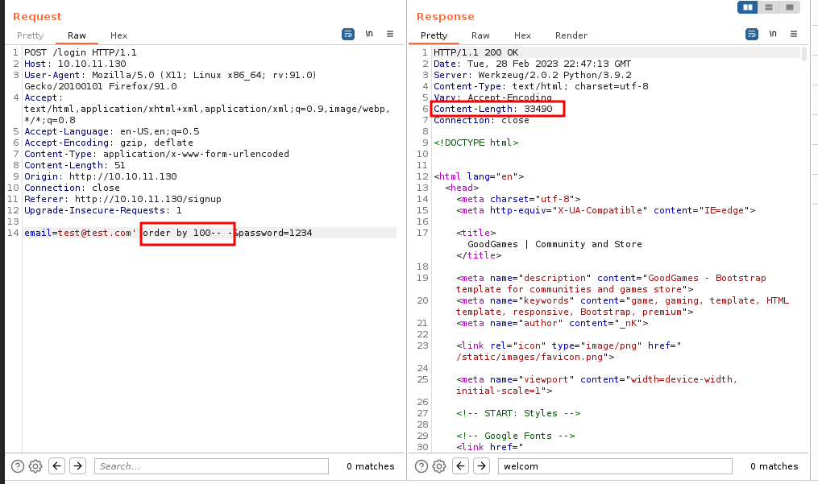Open the Response Render tab
Viewport: 818px width, 484px height.
(x=571, y=35)
